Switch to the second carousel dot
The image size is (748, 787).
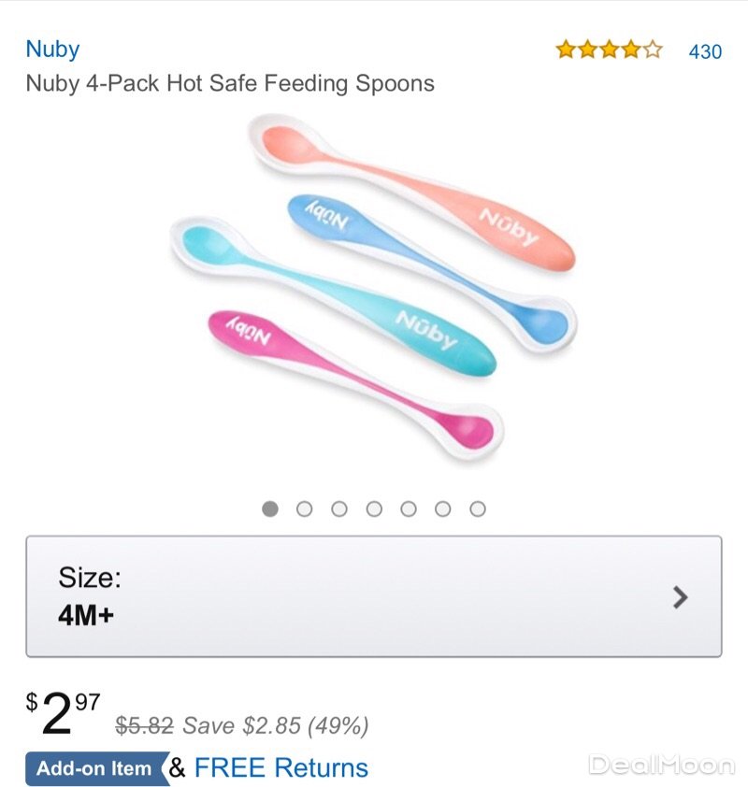pos(305,508)
